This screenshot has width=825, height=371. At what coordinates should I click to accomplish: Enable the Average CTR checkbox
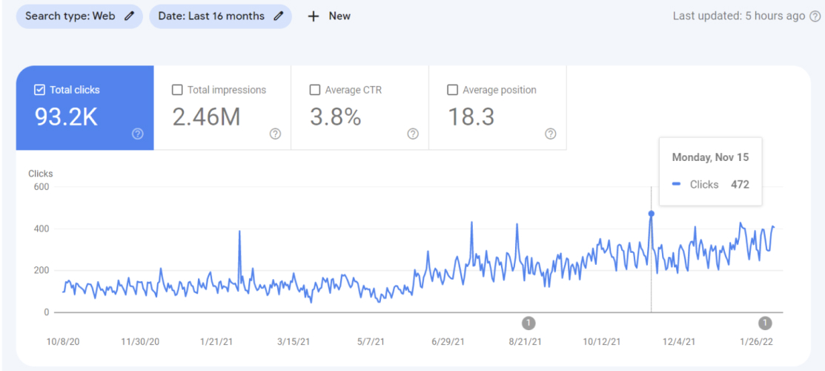(315, 90)
